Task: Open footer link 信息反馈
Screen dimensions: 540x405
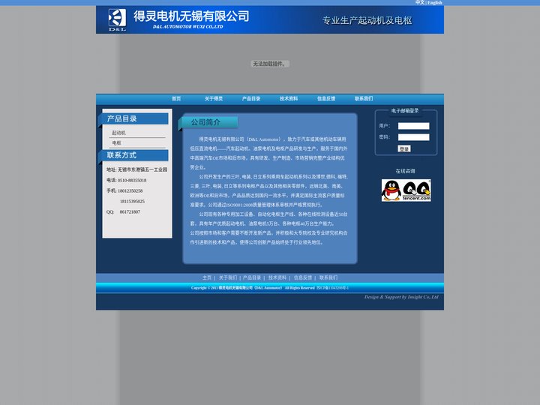Action: 303,277
